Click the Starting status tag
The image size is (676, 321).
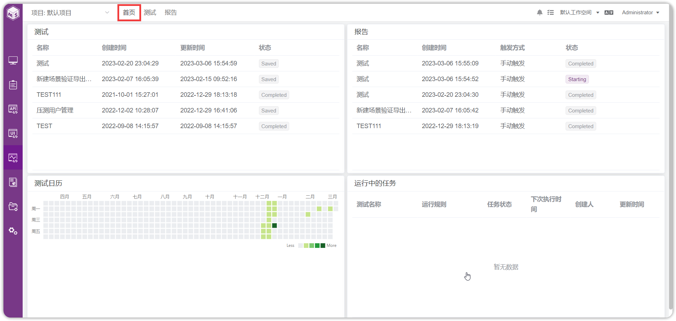click(577, 79)
